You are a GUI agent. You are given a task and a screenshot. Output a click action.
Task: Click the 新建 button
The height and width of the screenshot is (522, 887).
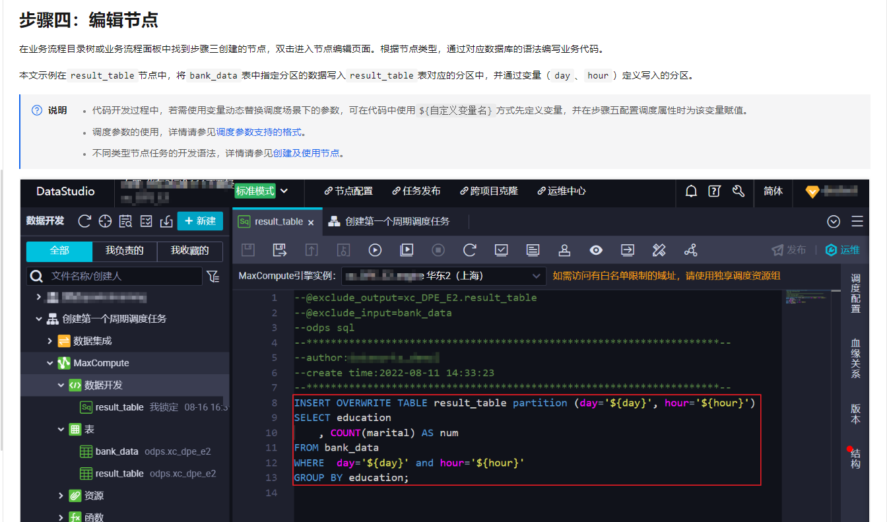200,221
